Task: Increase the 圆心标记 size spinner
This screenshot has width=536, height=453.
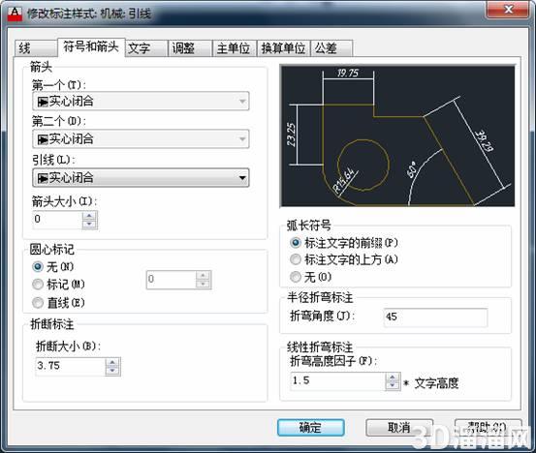Action: click(203, 275)
